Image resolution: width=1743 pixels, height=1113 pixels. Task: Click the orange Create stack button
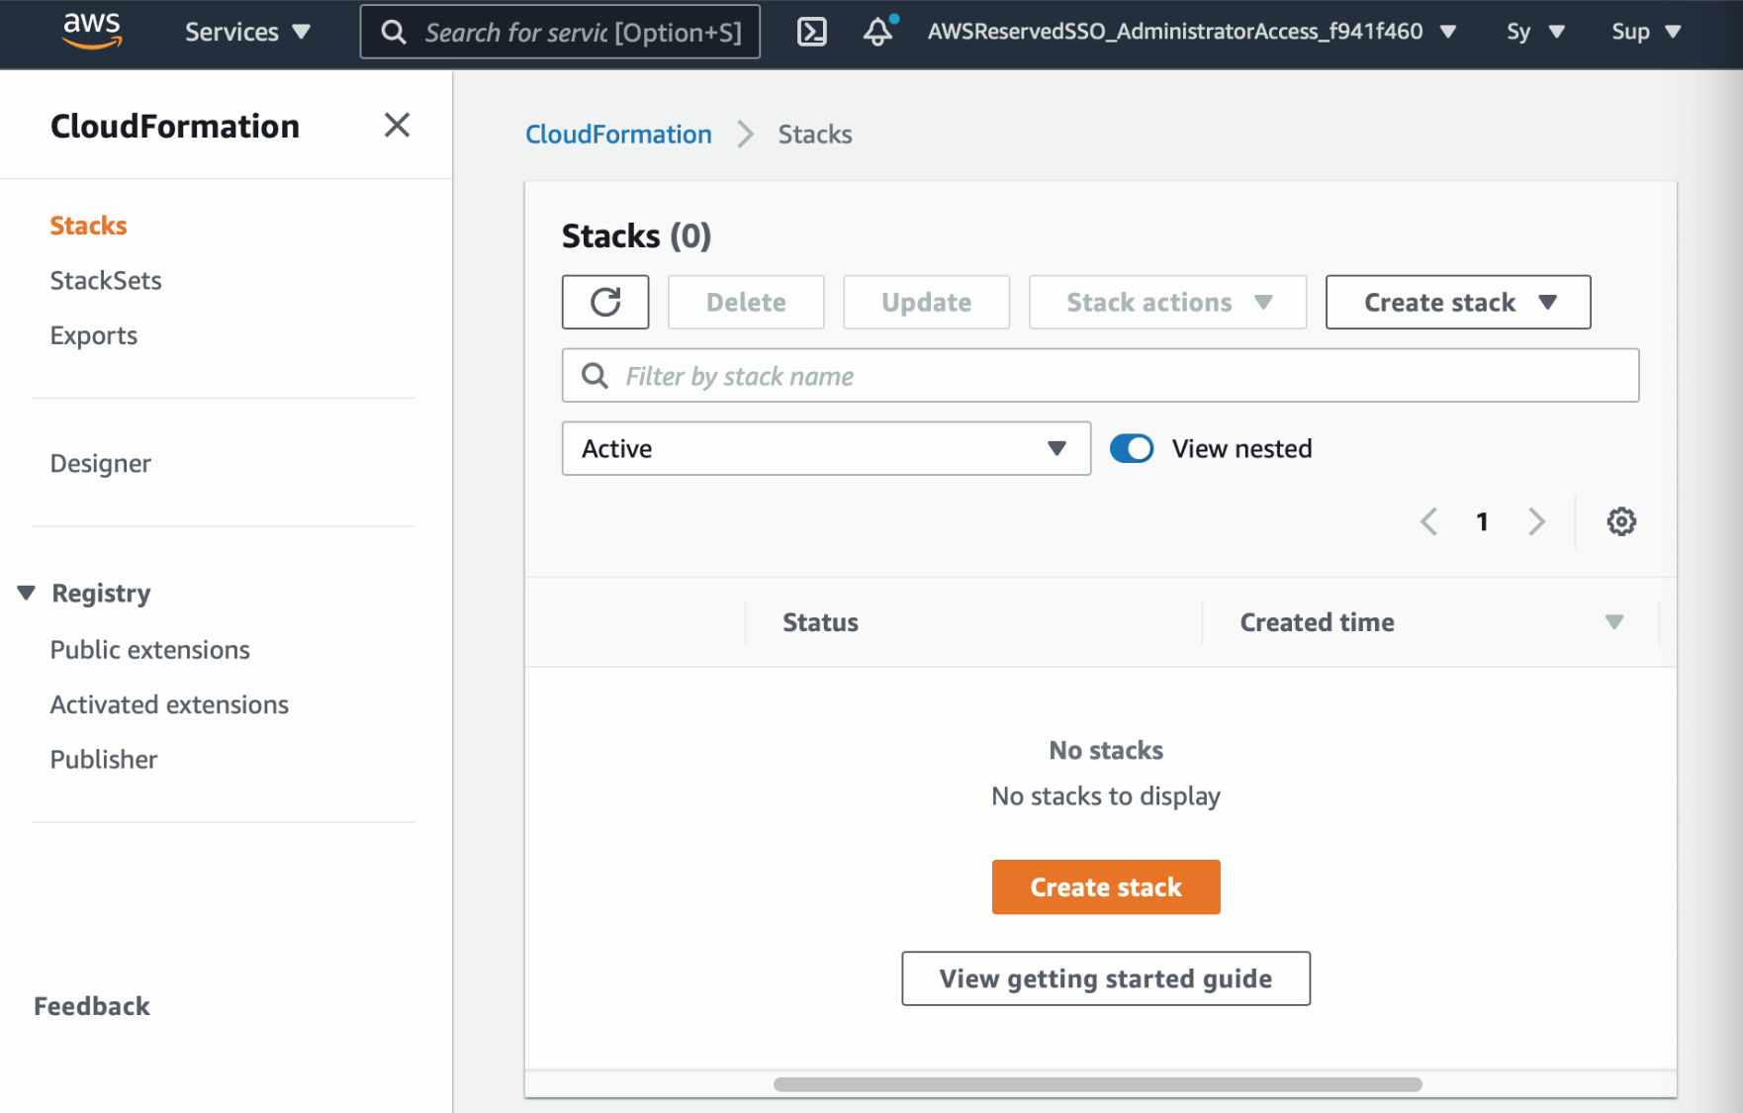click(x=1106, y=887)
